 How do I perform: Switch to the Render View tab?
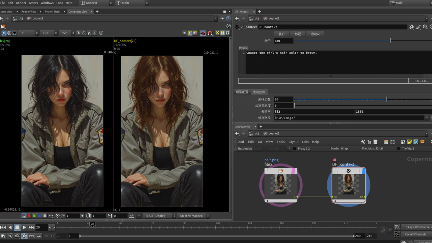pyautogui.click(x=28, y=11)
